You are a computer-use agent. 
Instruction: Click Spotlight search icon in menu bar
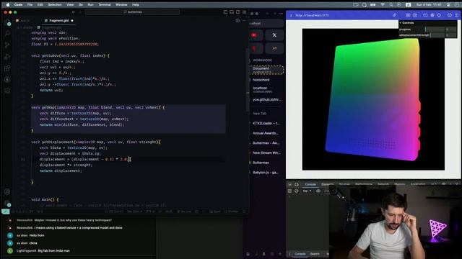391,5
